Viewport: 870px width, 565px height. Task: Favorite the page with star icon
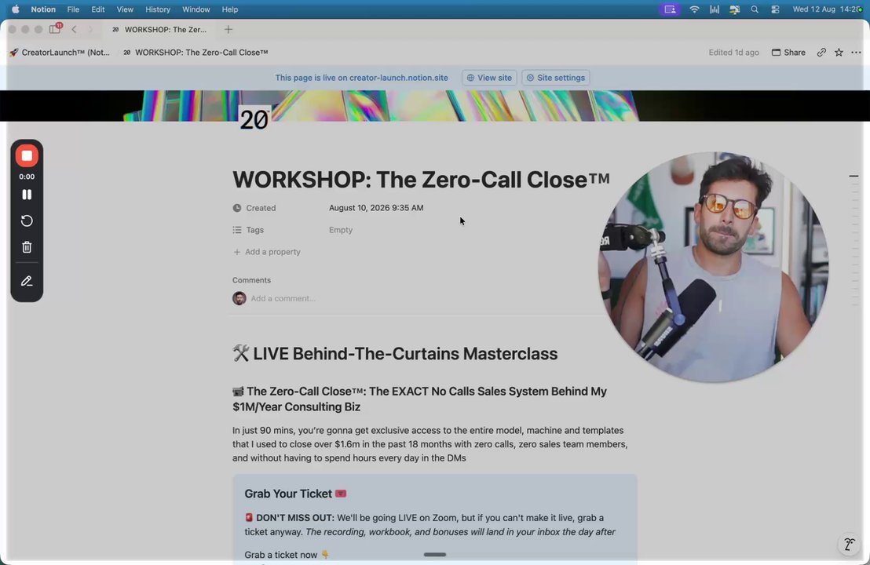click(839, 52)
